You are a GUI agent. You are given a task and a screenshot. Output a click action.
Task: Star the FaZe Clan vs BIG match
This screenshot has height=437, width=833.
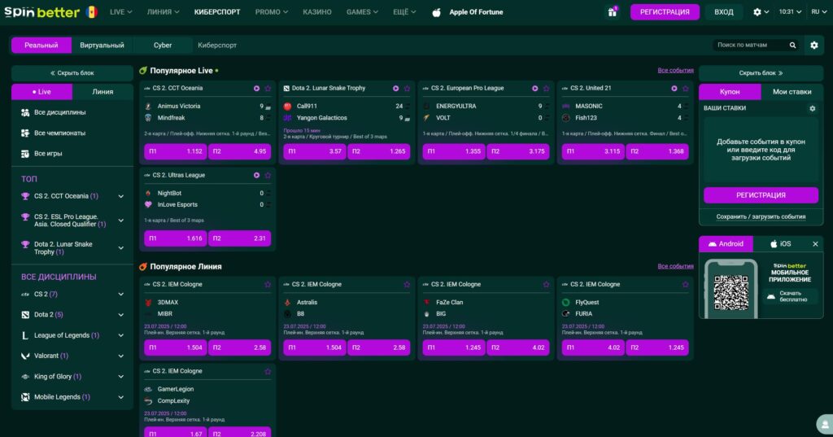546,284
